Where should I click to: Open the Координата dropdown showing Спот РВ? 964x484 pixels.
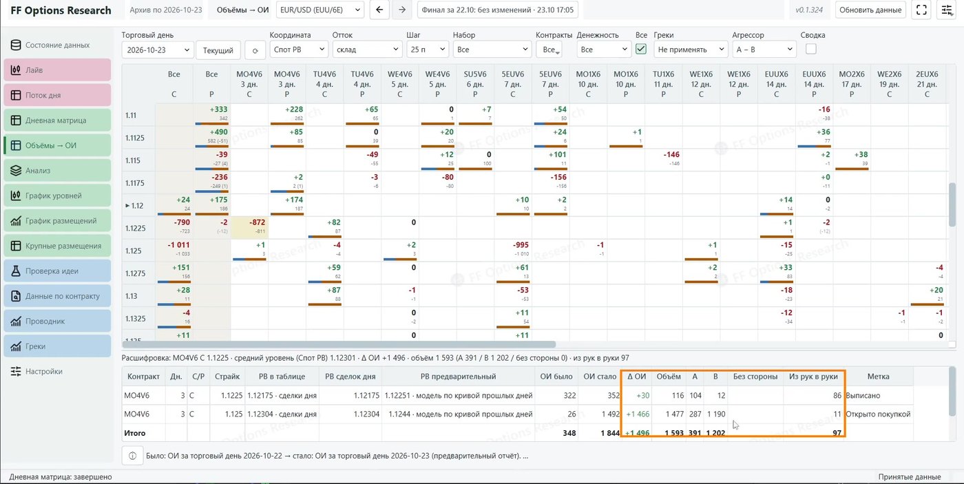point(298,50)
